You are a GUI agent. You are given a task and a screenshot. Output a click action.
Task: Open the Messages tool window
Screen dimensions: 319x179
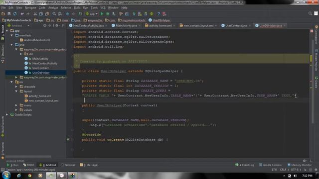89,165
